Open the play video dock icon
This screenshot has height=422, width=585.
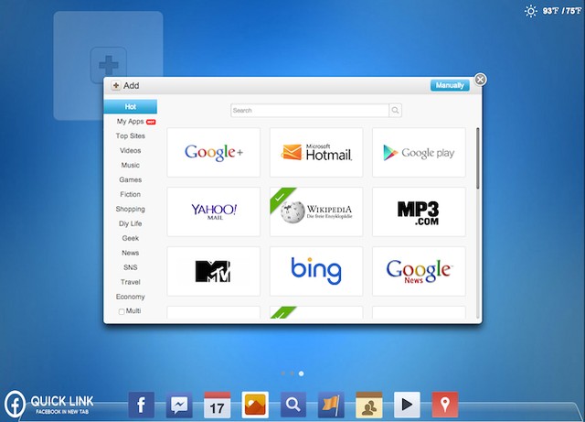pyautogui.click(x=407, y=405)
